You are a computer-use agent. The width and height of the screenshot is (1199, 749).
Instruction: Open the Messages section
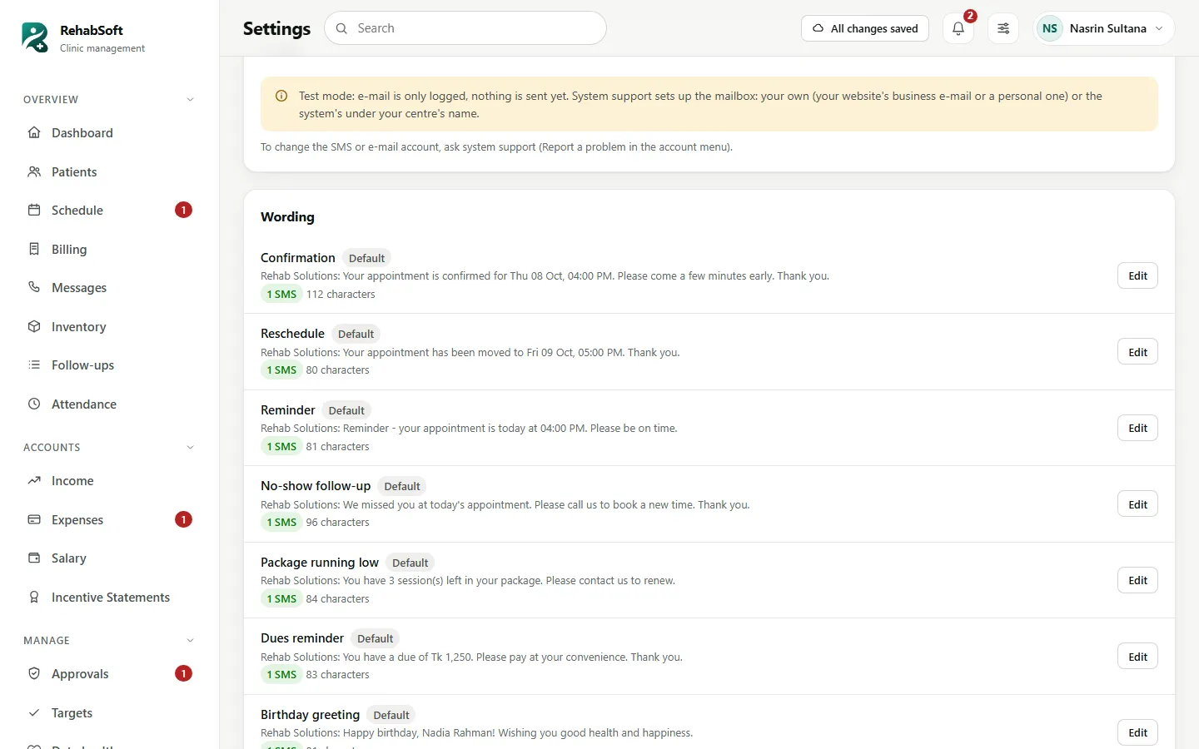coord(109,288)
